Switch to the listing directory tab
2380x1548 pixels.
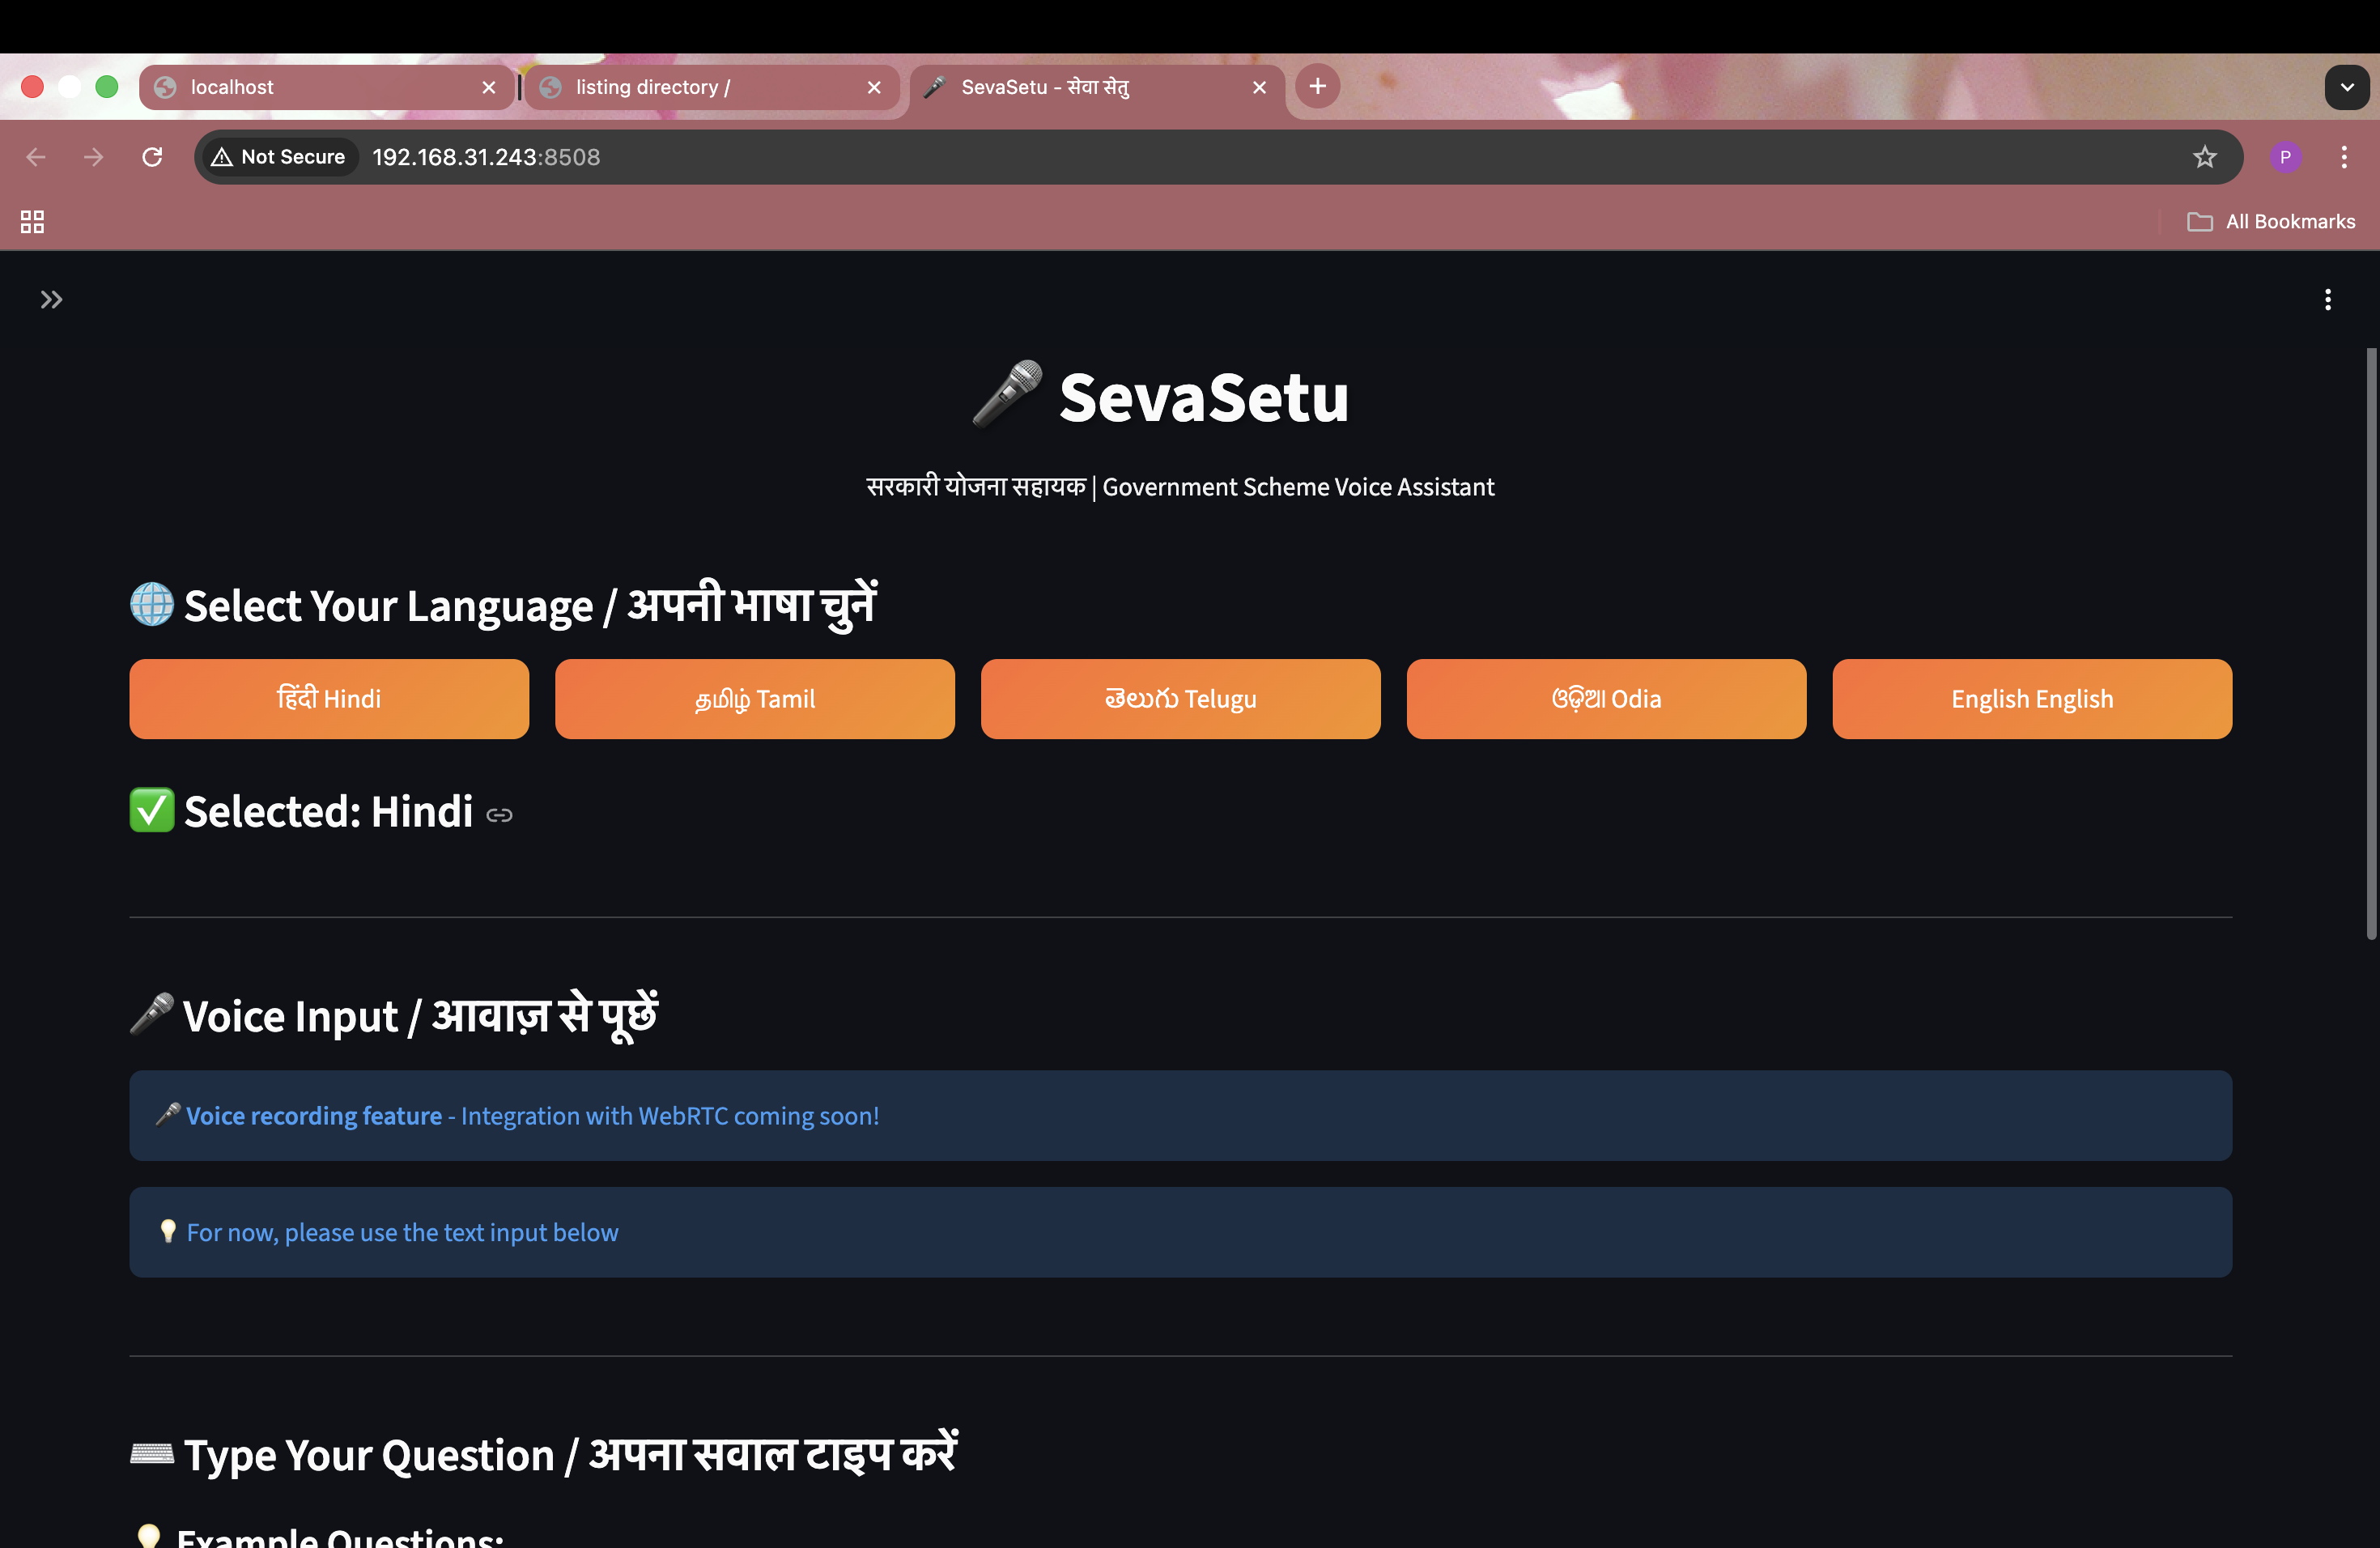pyautogui.click(x=680, y=87)
